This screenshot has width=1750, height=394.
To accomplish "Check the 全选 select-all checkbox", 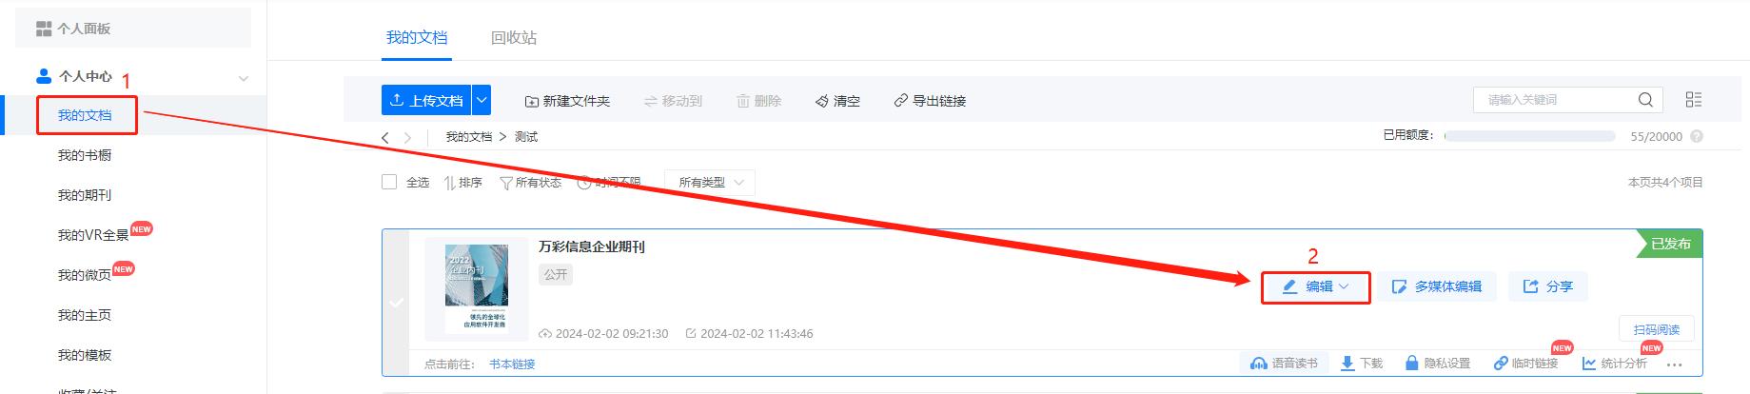I will [389, 182].
